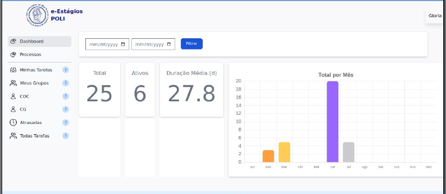This screenshot has height=194, width=446.
Task: Open Minhas Tarefas in the sidebar
Action: pyautogui.click(x=39, y=70)
